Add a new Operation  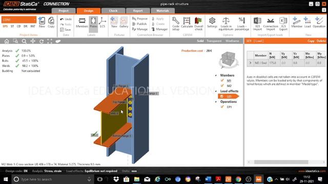point(319,22)
